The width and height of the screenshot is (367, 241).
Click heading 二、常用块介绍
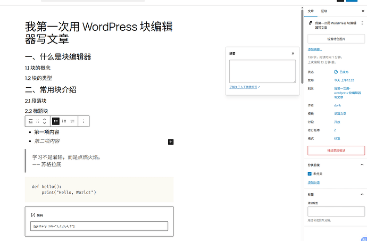pyautogui.click(x=51, y=90)
